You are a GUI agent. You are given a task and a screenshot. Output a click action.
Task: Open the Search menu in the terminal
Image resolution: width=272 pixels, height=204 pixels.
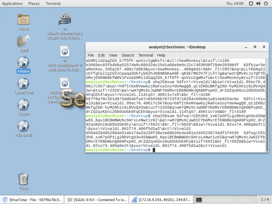pos(128,55)
